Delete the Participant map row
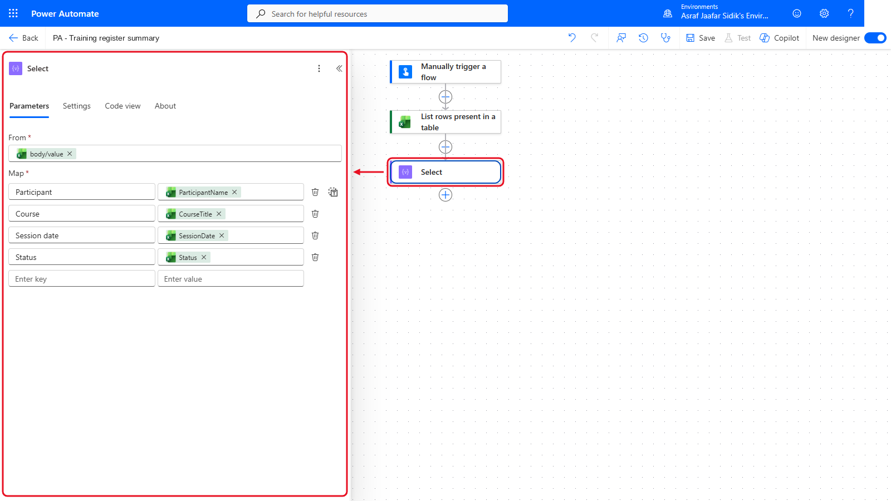891x501 pixels. point(315,192)
